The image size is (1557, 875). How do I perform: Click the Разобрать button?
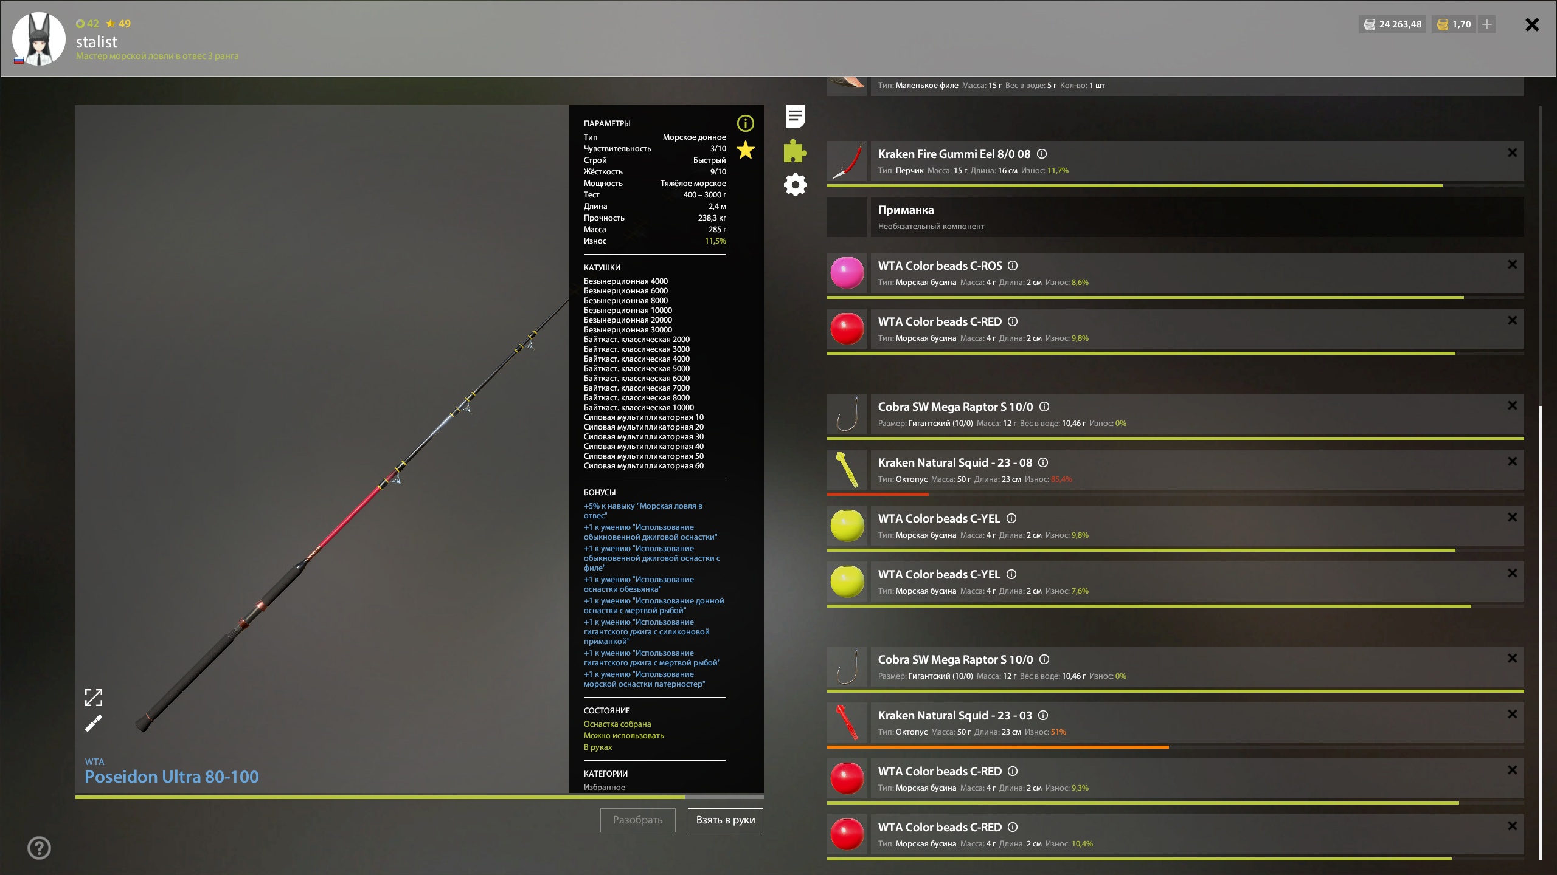[637, 820]
